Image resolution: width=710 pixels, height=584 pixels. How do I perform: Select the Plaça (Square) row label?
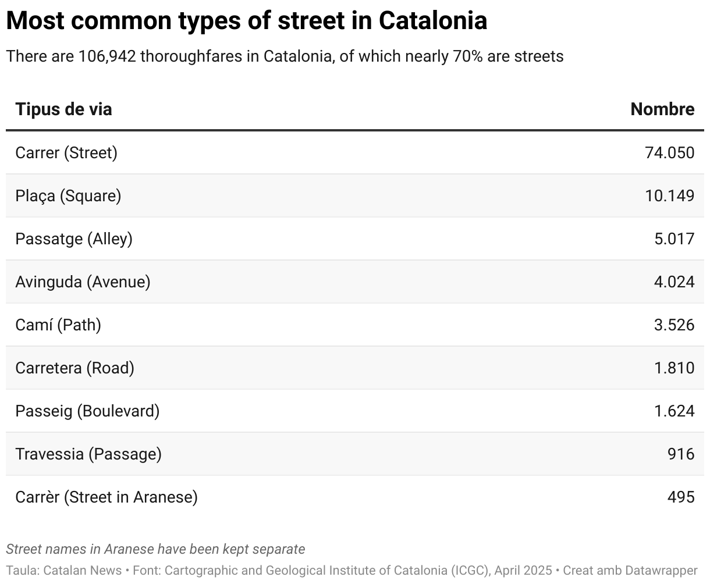click(x=68, y=195)
